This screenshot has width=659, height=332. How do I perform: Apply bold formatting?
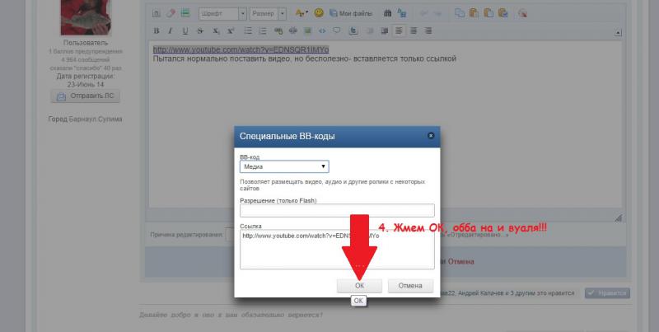pyautogui.click(x=157, y=30)
